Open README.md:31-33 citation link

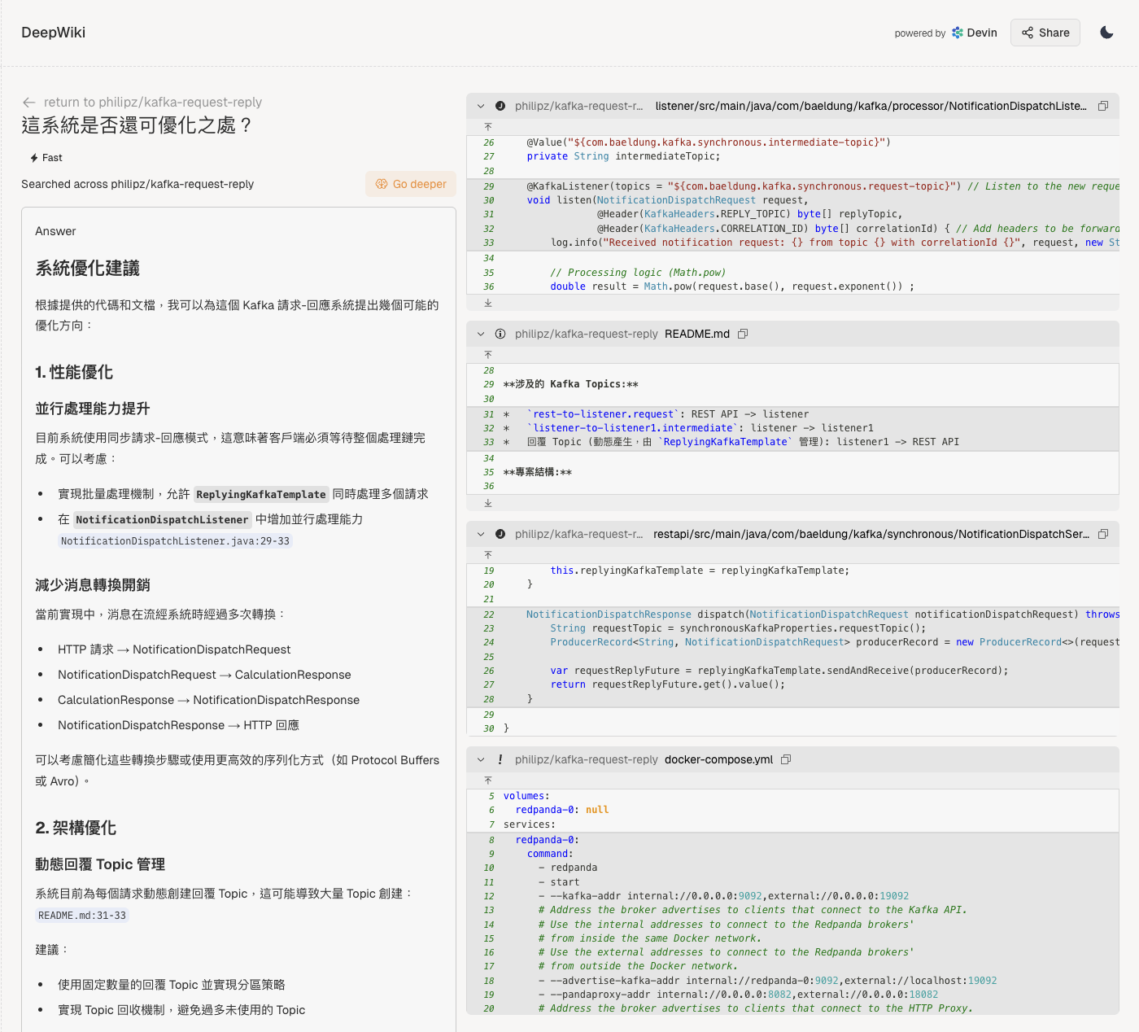tap(82, 916)
